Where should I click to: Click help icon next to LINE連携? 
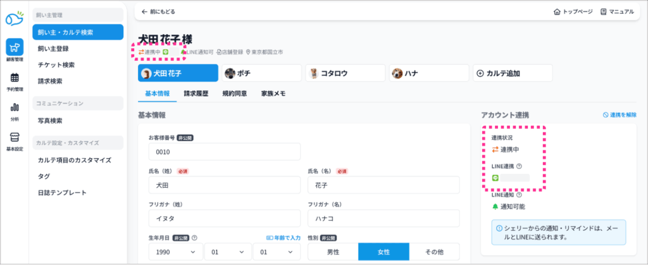[520, 166]
